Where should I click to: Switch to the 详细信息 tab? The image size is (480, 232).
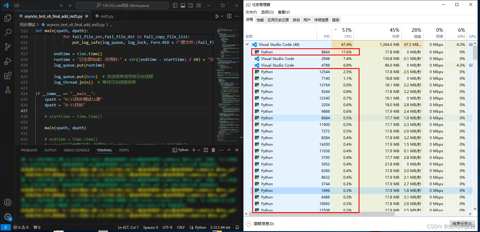tap(321, 20)
